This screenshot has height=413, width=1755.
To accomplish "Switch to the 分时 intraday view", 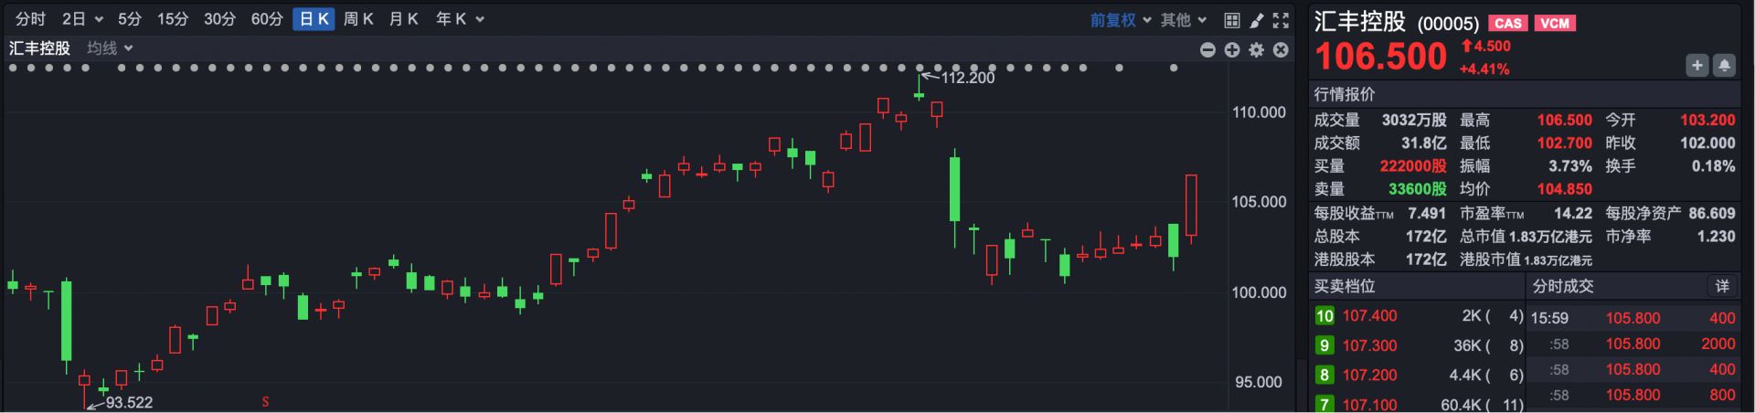I will [30, 19].
